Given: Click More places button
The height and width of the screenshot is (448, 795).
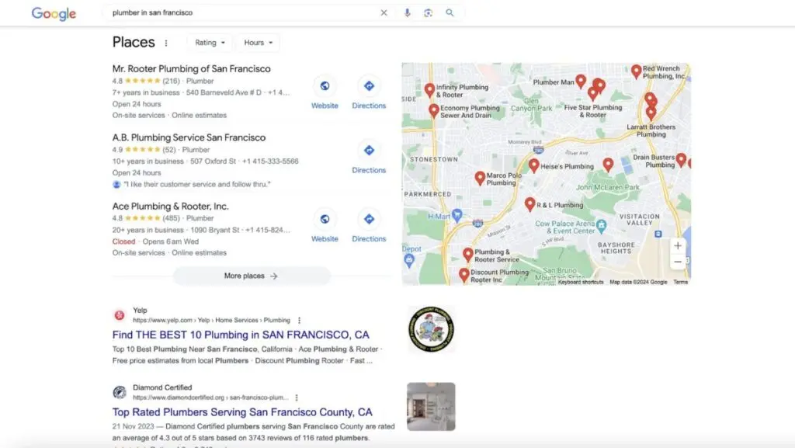Looking at the screenshot, I should pos(251,276).
